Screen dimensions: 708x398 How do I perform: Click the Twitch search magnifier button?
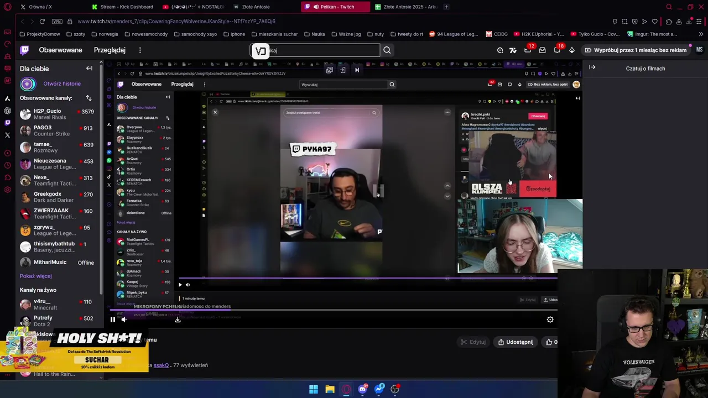[387, 50]
